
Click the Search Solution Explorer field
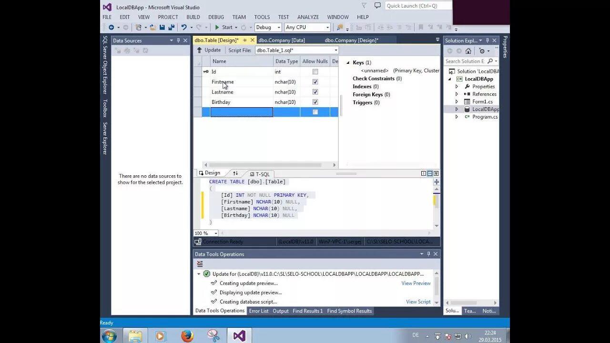pos(465,61)
